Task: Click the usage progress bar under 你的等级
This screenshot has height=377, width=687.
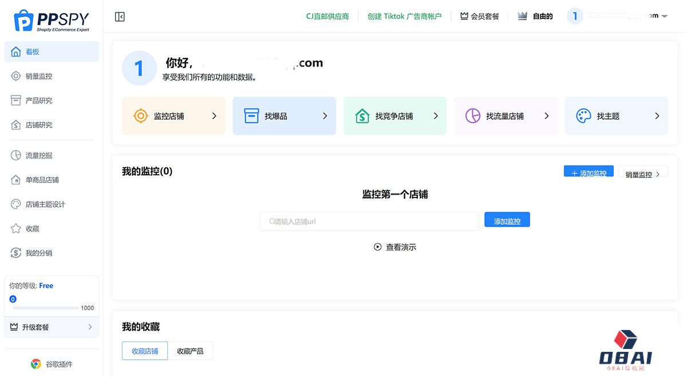Action: [x=45, y=308]
